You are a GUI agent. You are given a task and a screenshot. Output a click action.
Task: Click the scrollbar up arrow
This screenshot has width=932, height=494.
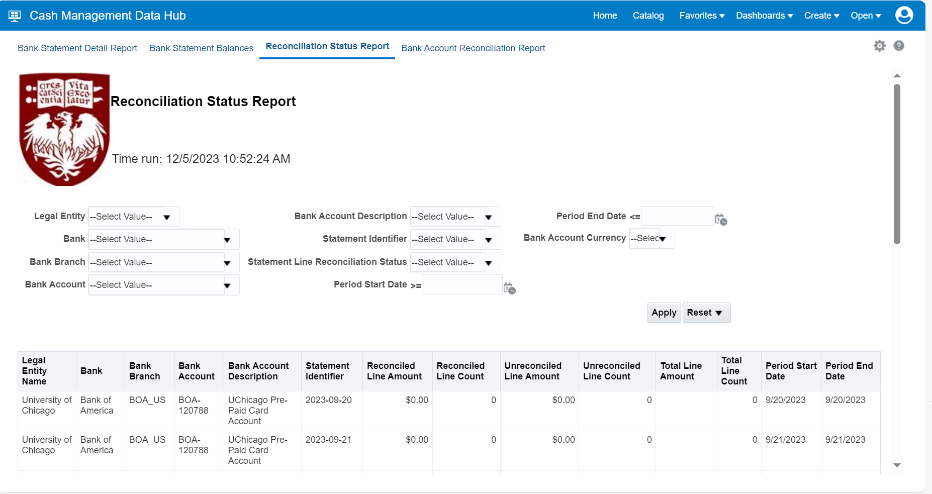[897, 75]
